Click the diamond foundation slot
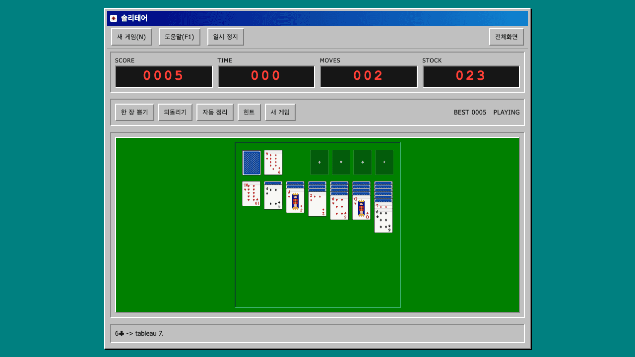This screenshot has height=357, width=635. tap(384, 163)
